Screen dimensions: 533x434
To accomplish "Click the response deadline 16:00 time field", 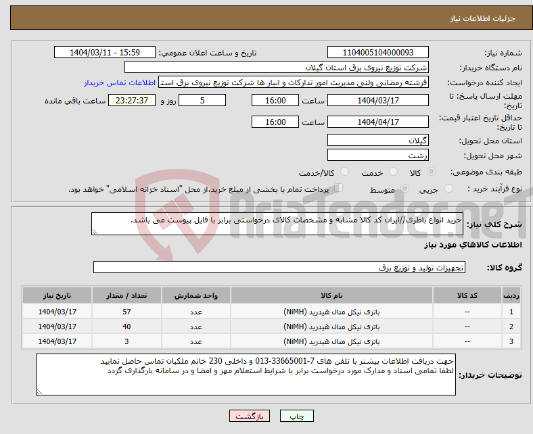I will [x=275, y=100].
